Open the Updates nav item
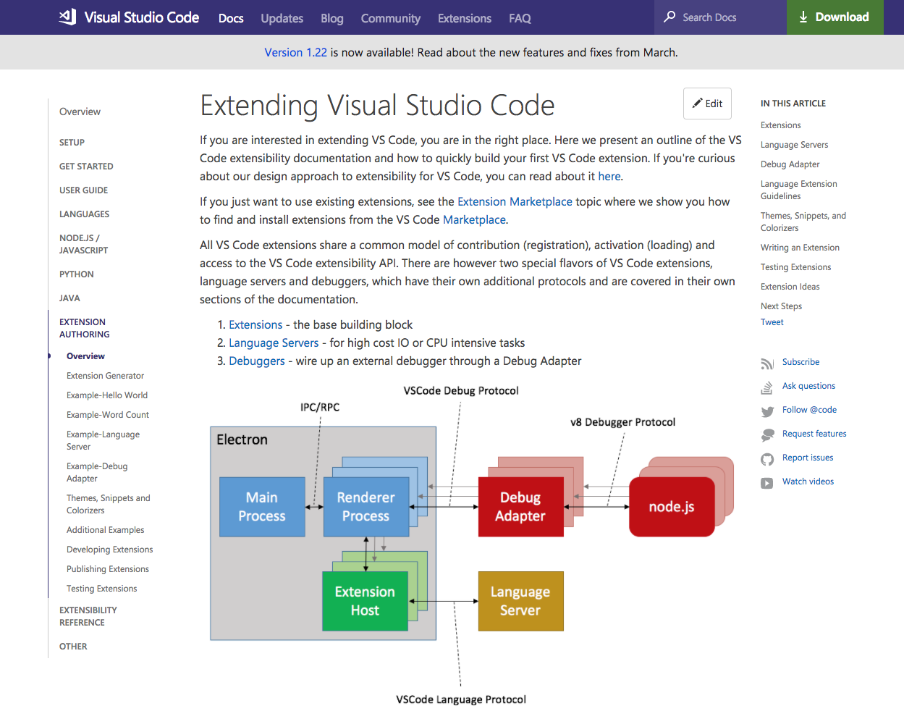 click(x=282, y=18)
